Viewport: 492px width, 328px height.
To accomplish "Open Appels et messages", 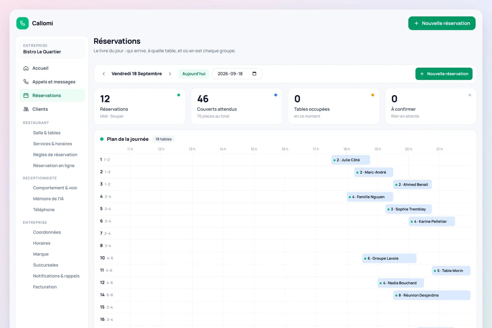I will (x=52, y=82).
